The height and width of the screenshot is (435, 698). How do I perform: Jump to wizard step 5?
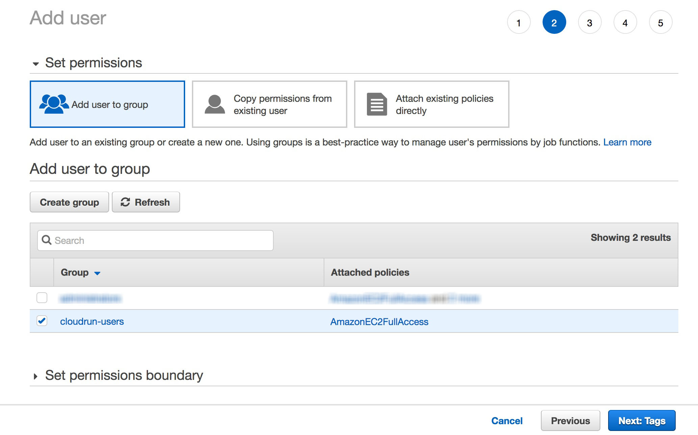pyautogui.click(x=660, y=23)
